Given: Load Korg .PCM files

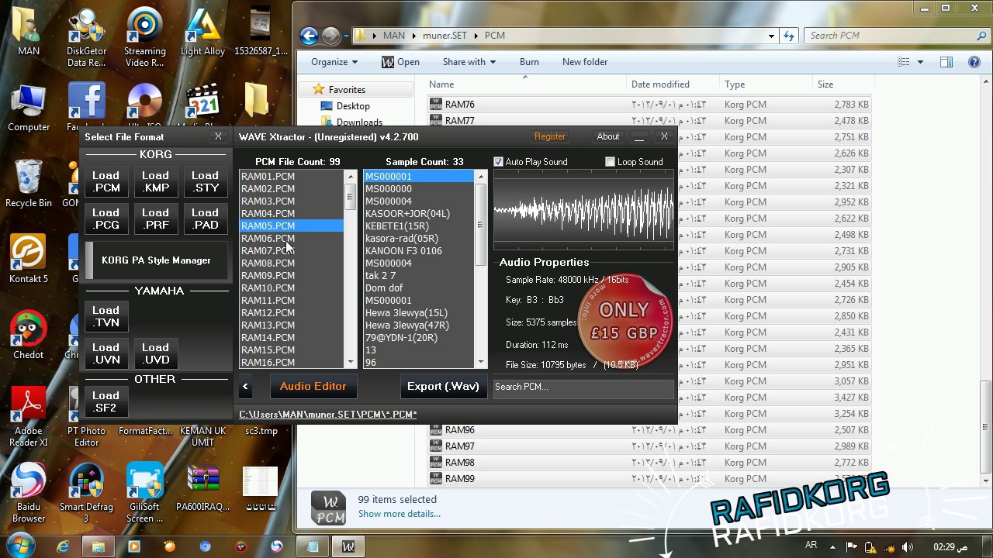Looking at the screenshot, I should click(x=106, y=181).
